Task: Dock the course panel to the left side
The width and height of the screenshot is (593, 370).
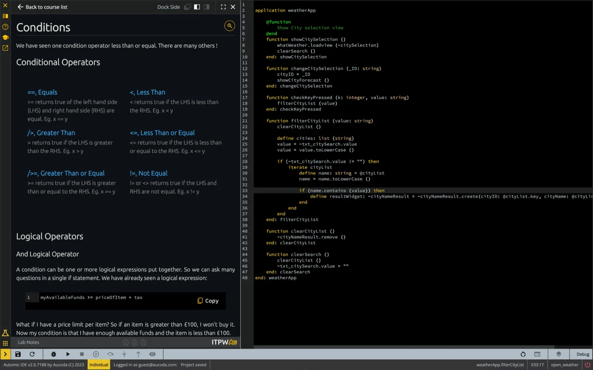Action: [x=197, y=7]
